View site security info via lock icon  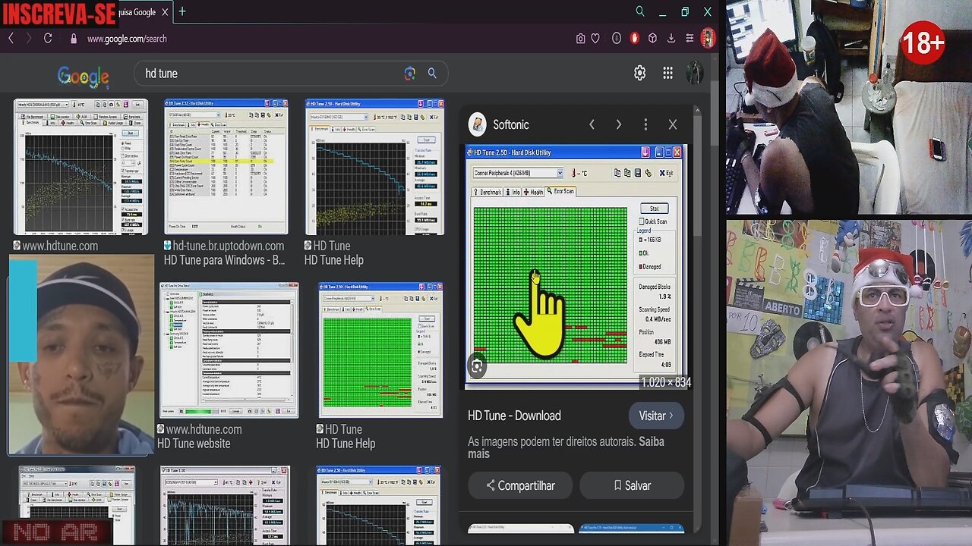[74, 39]
